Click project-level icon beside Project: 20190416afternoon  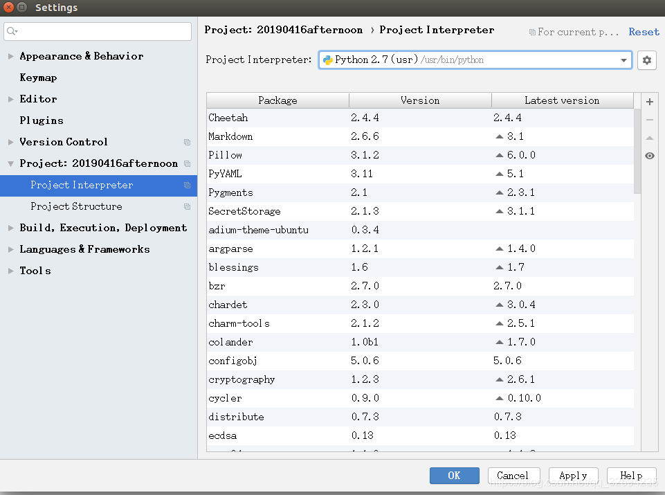pyautogui.click(x=187, y=163)
